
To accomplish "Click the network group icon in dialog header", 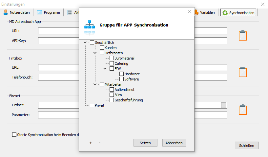I will [89, 25].
